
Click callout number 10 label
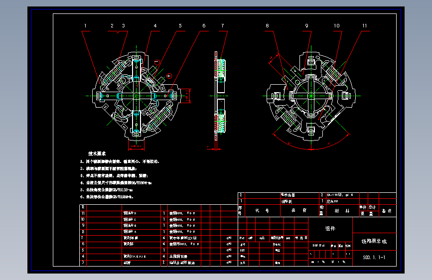coord(337,25)
